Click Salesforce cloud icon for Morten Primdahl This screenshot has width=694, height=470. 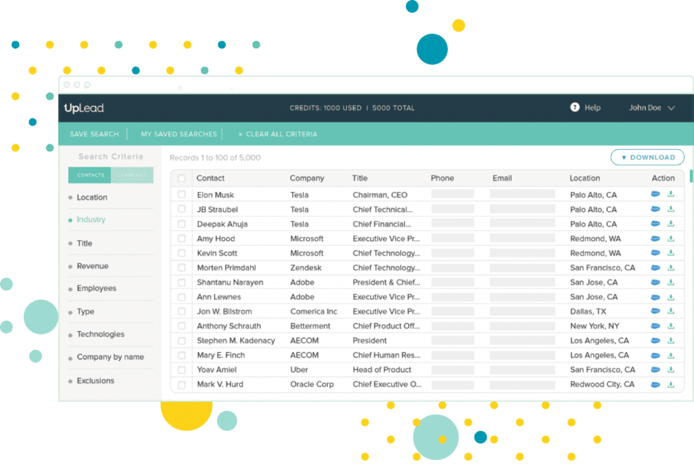(655, 268)
